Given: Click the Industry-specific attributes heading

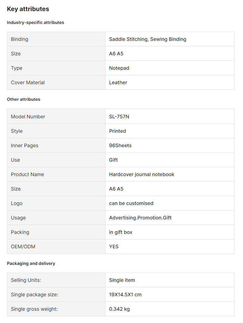Looking at the screenshot, I should click(x=35, y=22).
